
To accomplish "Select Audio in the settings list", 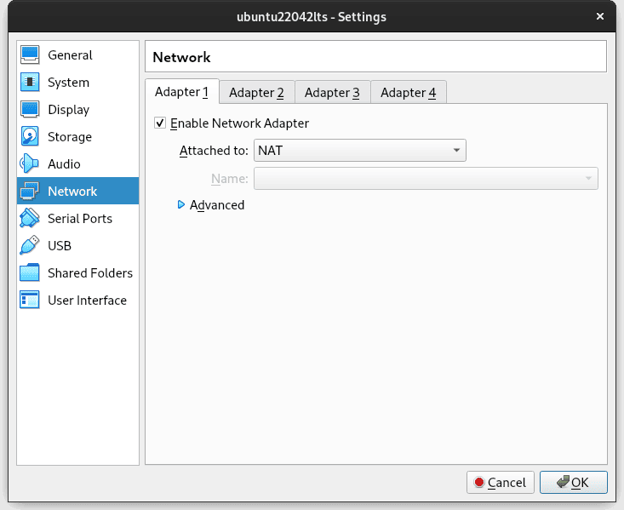I will tap(78, 163).
